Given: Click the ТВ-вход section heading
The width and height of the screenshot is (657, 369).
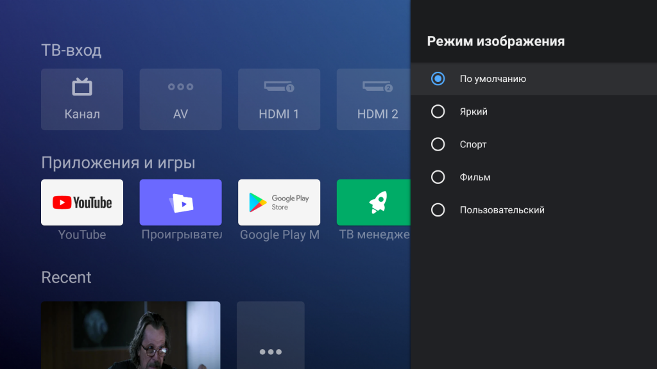Looking at the screenshot, I should (71, 50).
